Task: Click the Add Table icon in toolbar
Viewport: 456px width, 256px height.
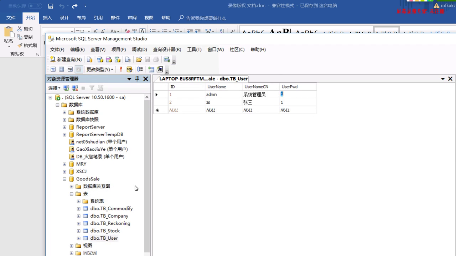Action: tap(151, 69)
